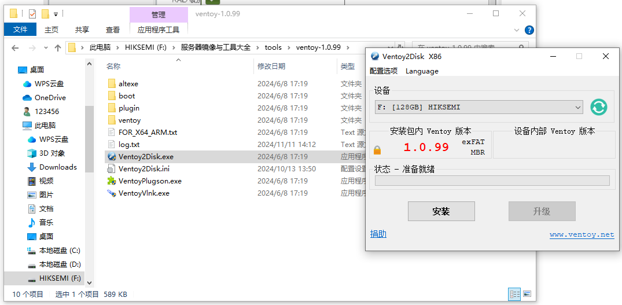Open the Language menu

422,71
